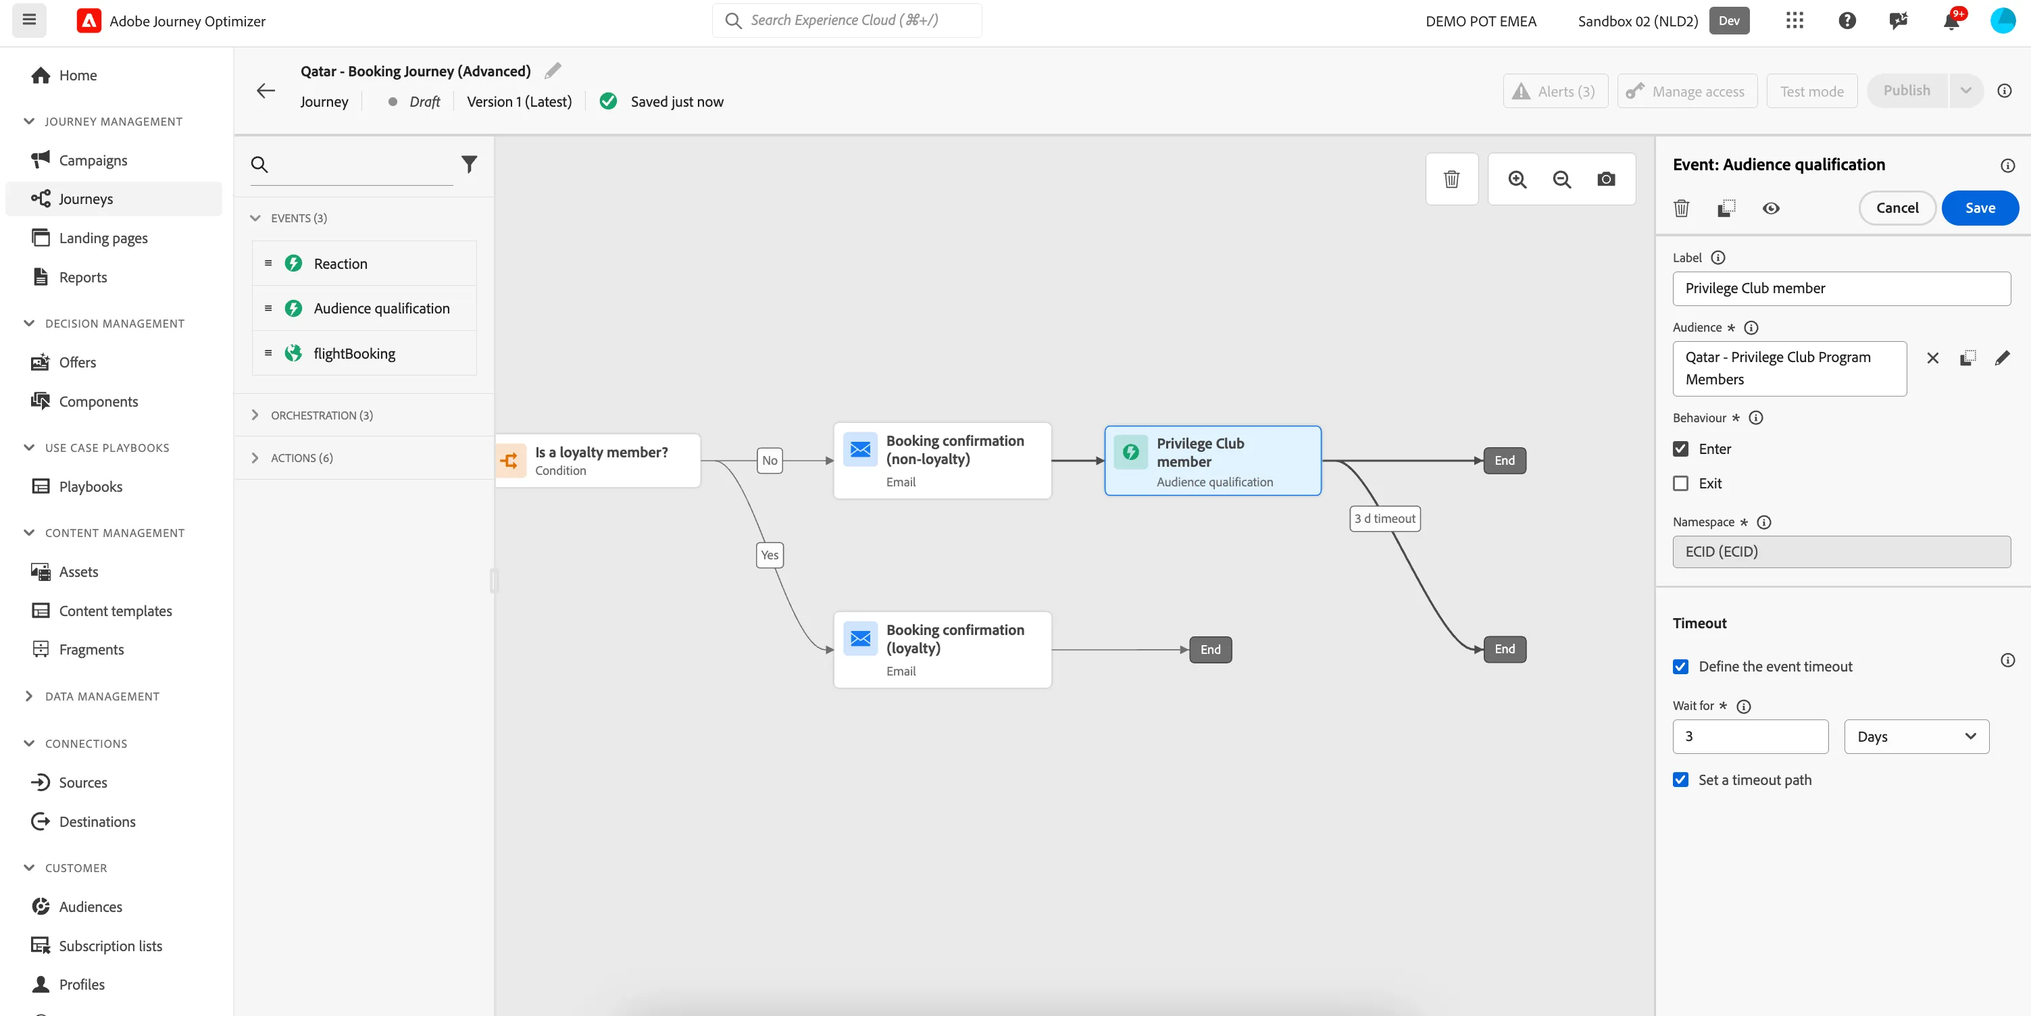The image size is (2031, 1016).
Task: Collapse the Journey Management nav group
Action: [x=29, y=122]
